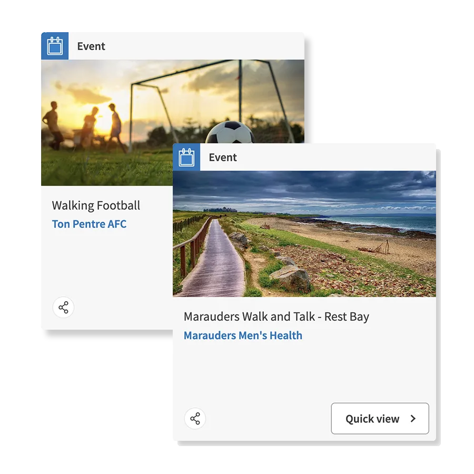Click the chevron arrow inside Quick view
This screenshot has width=474, height=474.
[413, 419]
